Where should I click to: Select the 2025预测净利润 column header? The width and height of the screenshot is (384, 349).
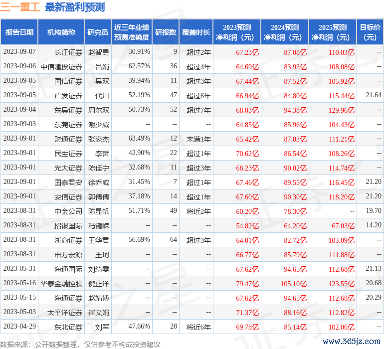click(x=333, y=32)
